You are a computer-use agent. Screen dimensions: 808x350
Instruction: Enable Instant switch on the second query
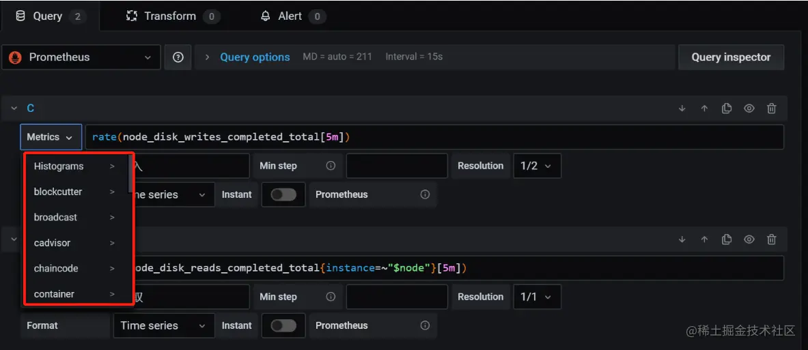coord(283,325)
